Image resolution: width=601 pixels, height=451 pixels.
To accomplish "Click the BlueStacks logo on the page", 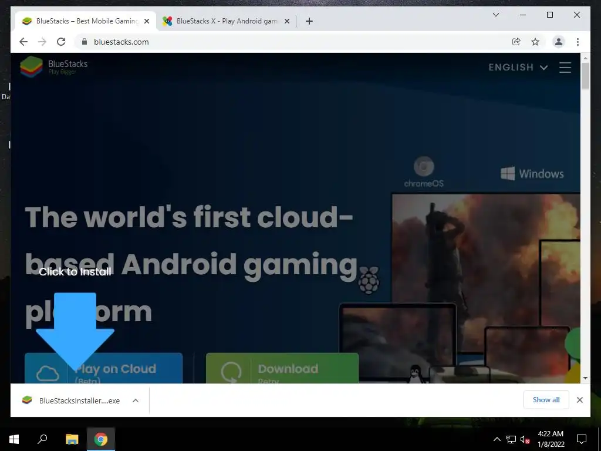I will pos(54,67).
